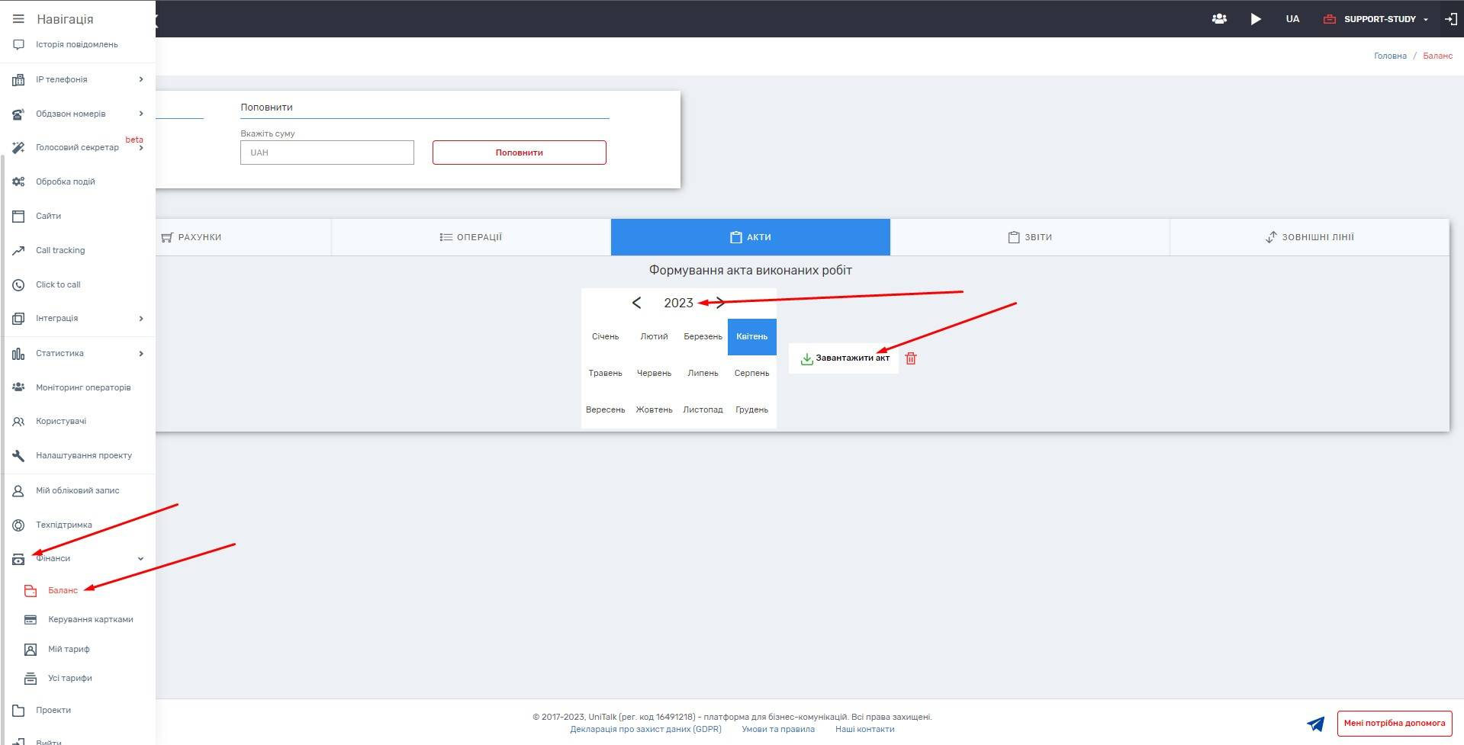Screen dimensions: 1464x745
Task: Open the Умови та правила footer link
Action: point(777,729)
